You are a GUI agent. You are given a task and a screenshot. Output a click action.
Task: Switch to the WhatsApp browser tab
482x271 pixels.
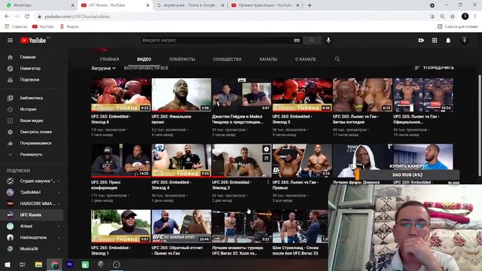coord(38,5)
